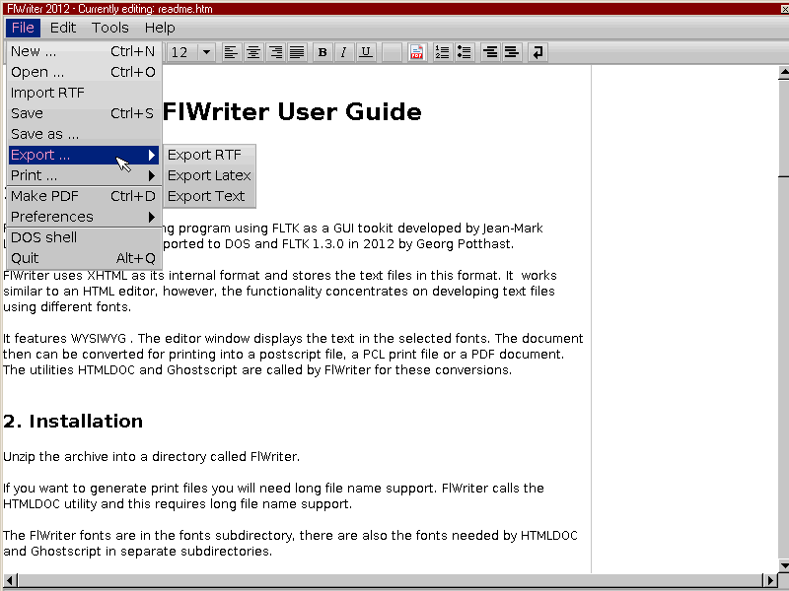Choose Export Latex from the submenu
The width and height of the screenshot is (789, 591).
(209, 175)
